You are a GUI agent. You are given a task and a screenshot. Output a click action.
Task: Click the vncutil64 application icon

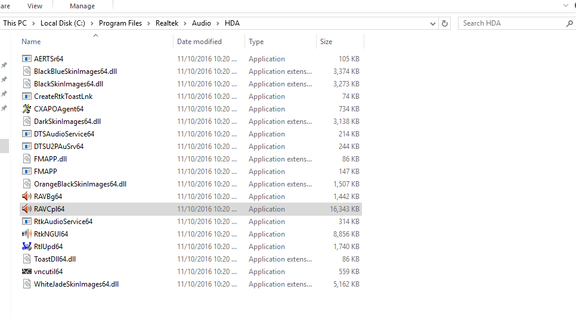click(x=26, y=272)
